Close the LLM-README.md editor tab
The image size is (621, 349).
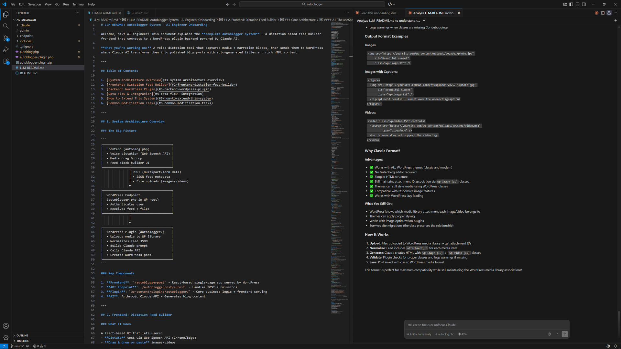point(120,13)
